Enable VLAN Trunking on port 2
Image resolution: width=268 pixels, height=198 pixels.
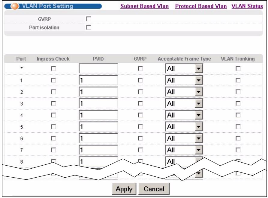pos(238,92)
